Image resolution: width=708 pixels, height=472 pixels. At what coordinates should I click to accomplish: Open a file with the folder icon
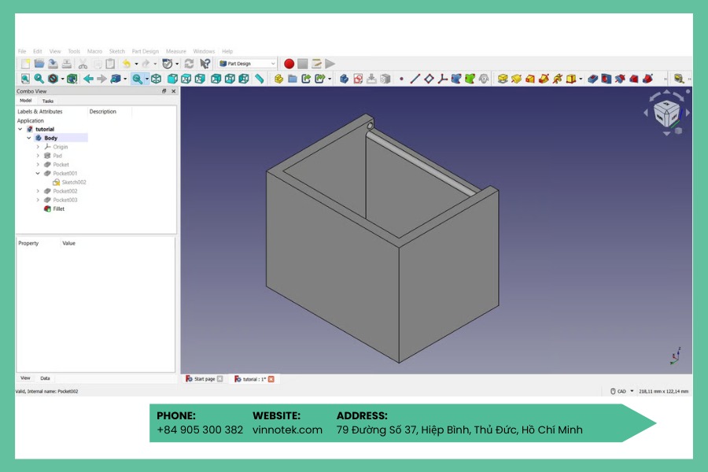point(39,64)
